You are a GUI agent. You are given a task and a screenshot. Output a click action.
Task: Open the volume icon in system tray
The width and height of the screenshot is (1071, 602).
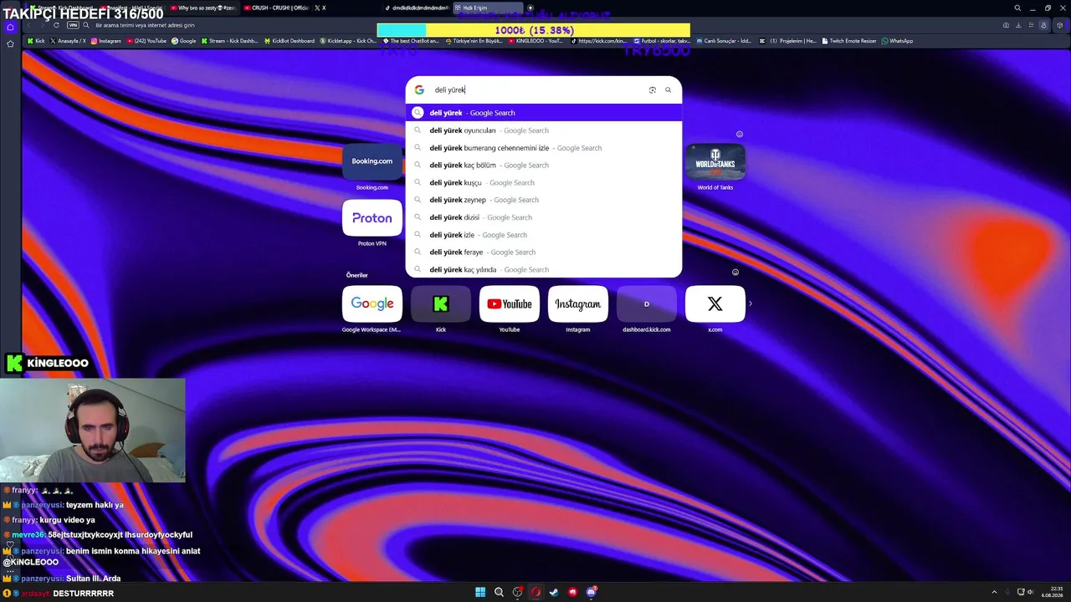click(1030, 592)
